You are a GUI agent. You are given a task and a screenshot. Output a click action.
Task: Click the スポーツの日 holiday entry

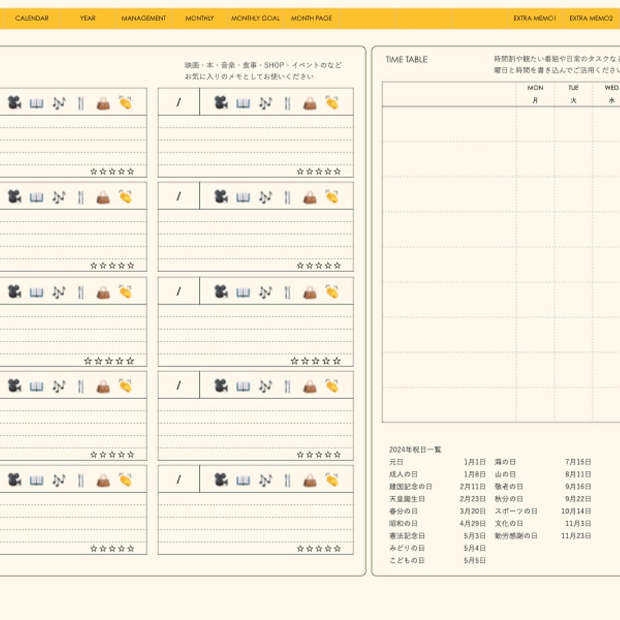click(516, 511)
